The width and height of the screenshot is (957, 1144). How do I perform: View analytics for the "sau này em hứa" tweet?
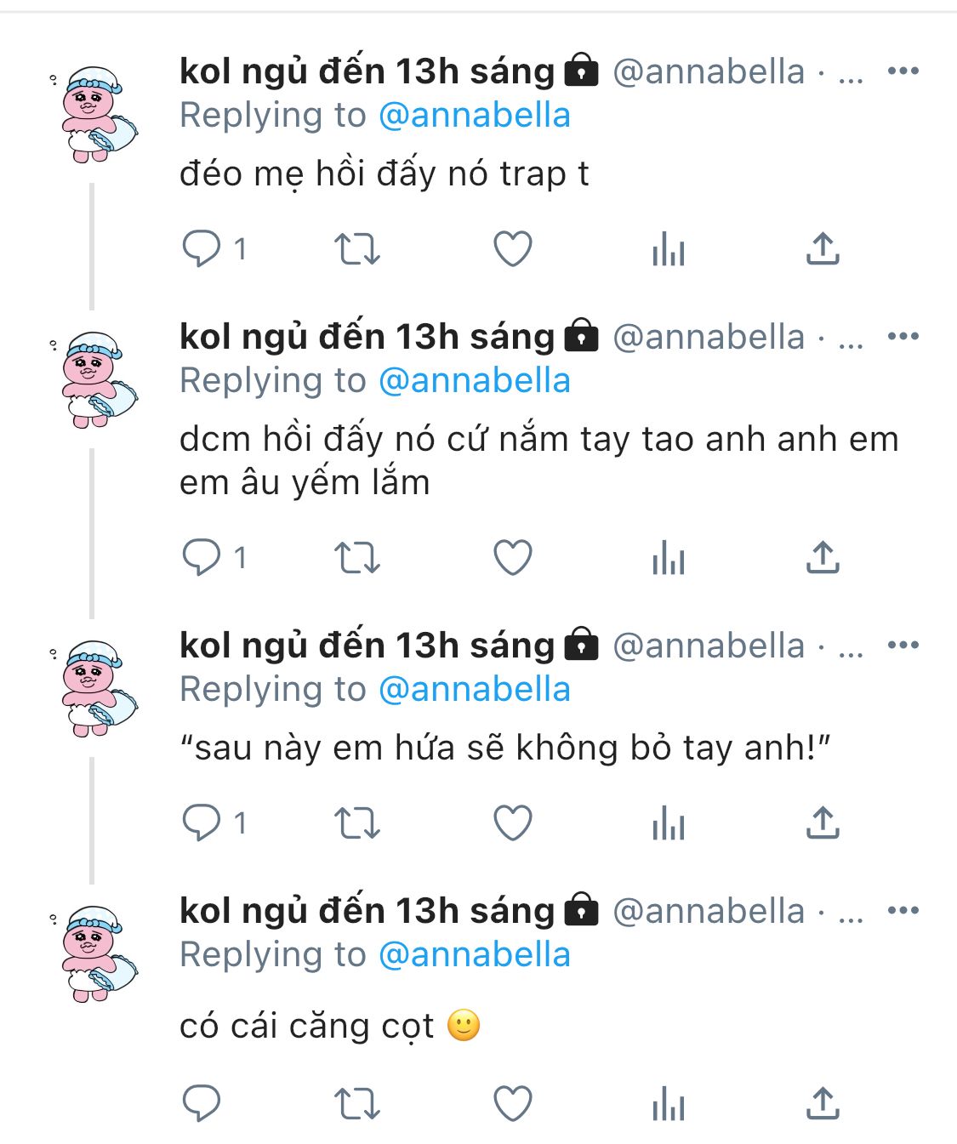click(x=668, y=823)
